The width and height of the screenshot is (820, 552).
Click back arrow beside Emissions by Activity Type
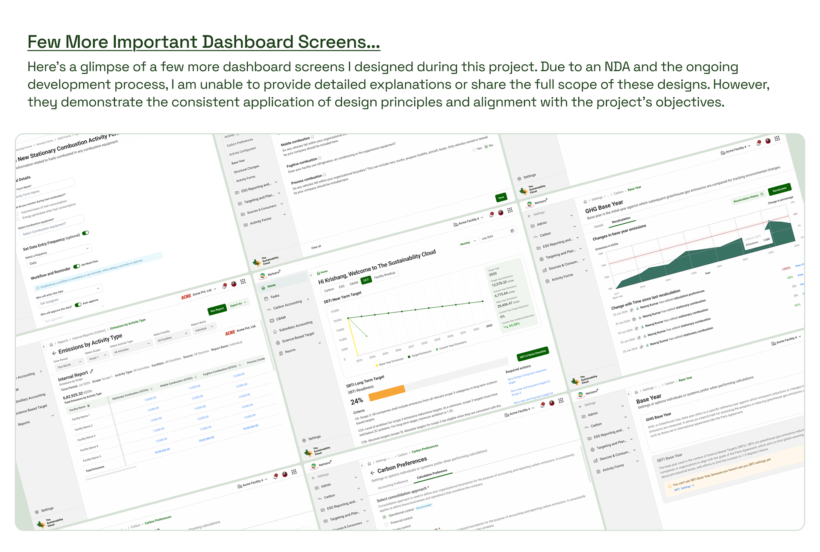tap(54, 353)
